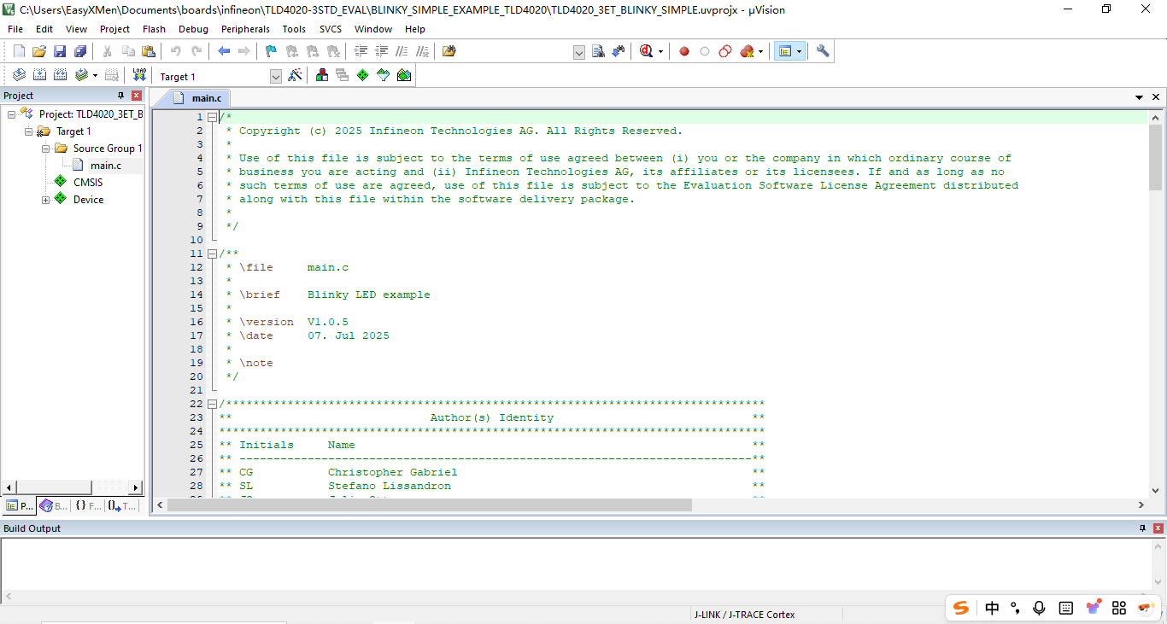Open the Peripherals menu
The height and width of the screenshot is (624, 1167).
click(x=245, y=29)
